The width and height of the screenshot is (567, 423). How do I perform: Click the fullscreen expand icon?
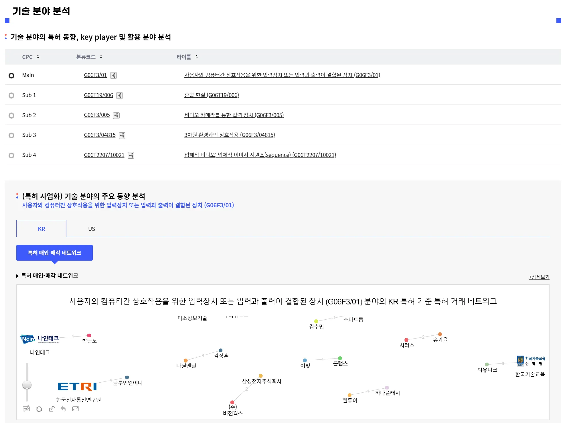(x=76, y=409)
